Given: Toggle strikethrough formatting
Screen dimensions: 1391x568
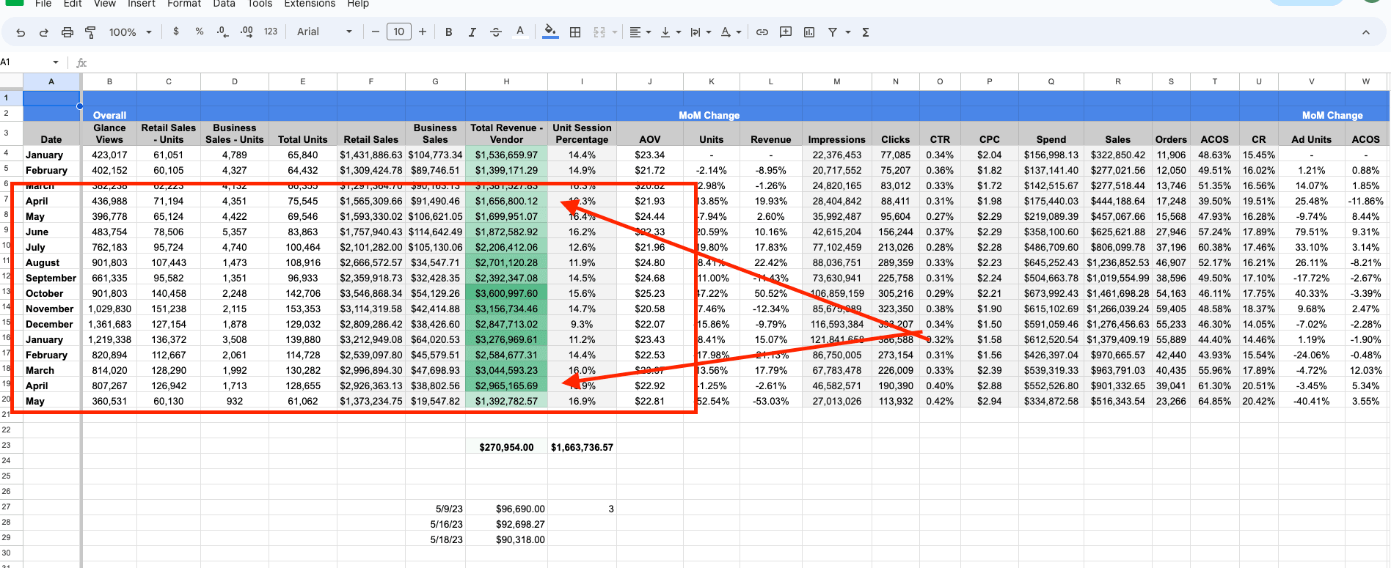Looking at the screenshot, I should point(496,32).
